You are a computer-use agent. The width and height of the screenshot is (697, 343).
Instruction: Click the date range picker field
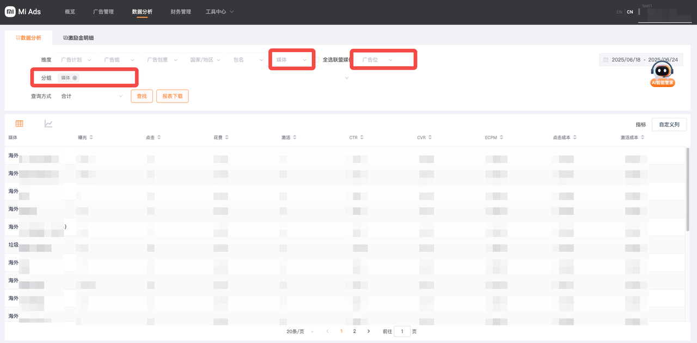pos(641,60)
